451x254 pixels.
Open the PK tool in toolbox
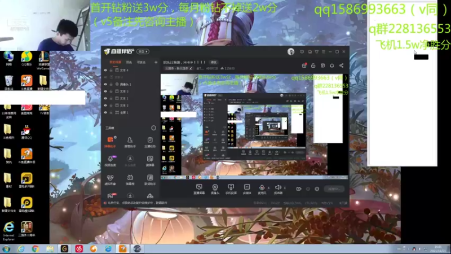click(110, 196)
